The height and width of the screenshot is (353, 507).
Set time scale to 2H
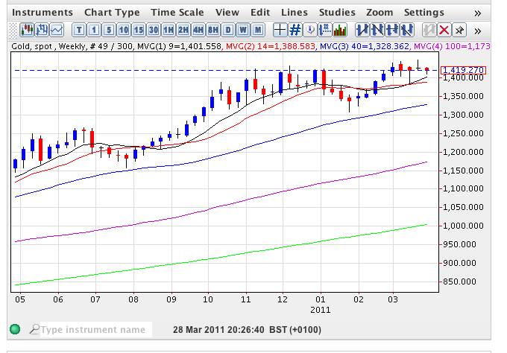click(x=183, y=31)
